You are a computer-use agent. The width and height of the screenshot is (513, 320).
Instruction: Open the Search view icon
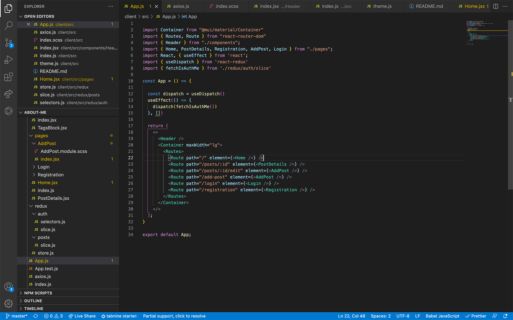click(x=9, y=26)
